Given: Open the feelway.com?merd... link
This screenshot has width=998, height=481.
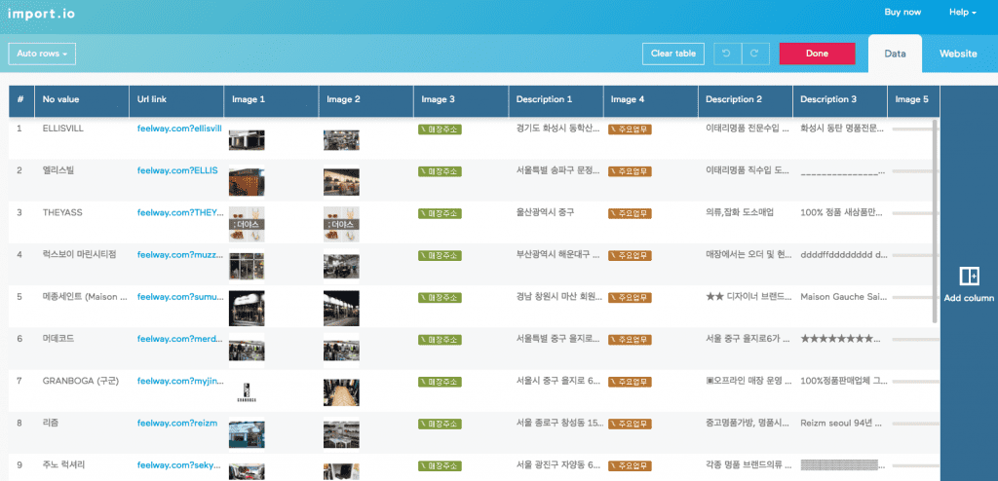Looking at the screenshot, I should pyautogui.click(x=180, y=339).
